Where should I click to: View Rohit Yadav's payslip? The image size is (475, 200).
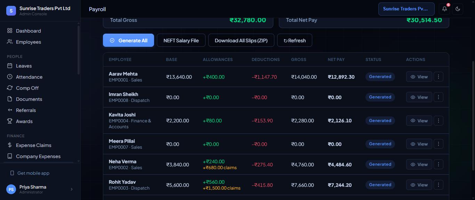click(x=419, y=185)
